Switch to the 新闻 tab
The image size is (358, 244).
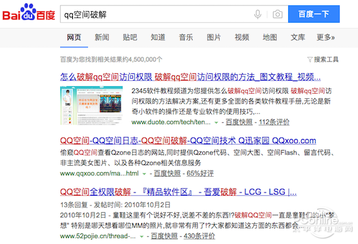[102, 38]
